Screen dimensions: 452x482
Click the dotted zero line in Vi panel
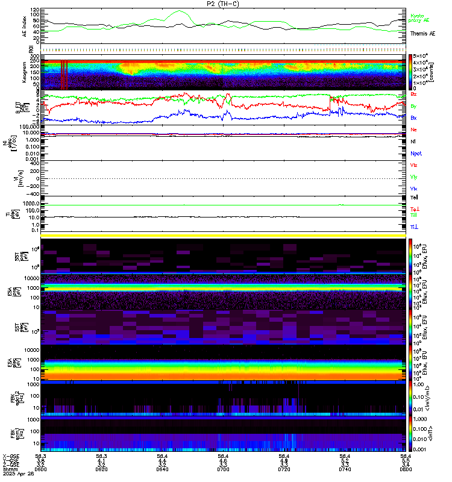coord(223,178)
